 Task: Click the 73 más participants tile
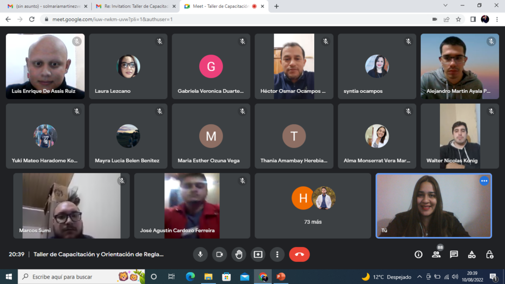(313, 206)
